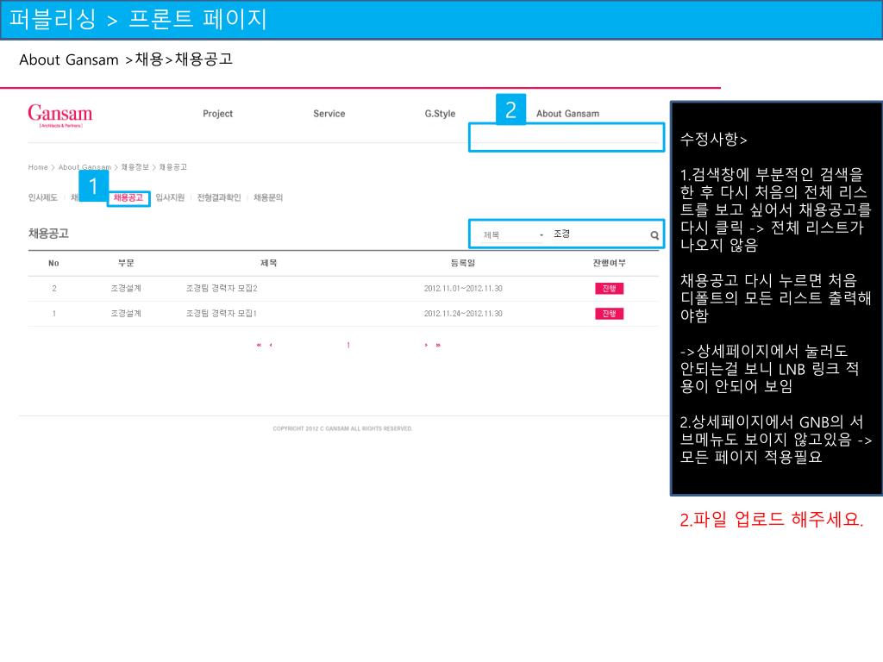This screenshot has height=662, width=883.
Task: Go to previous page with single-left arrow
Action: coord(271,345)
